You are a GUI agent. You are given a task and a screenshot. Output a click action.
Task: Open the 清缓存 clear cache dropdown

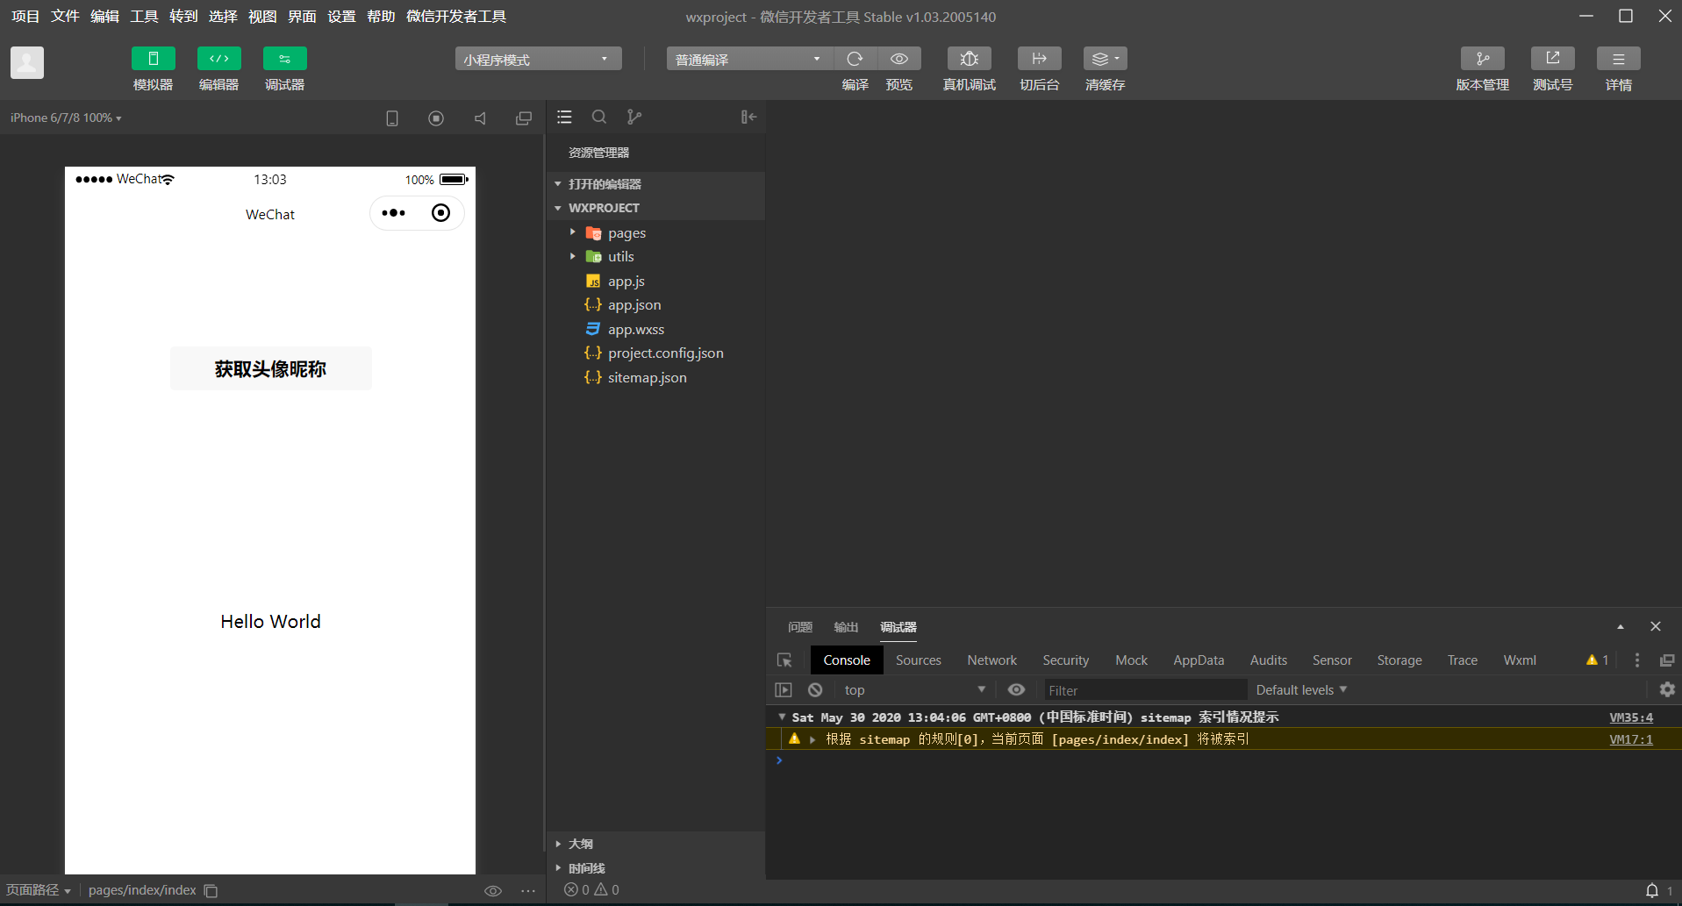point(1106,59)
